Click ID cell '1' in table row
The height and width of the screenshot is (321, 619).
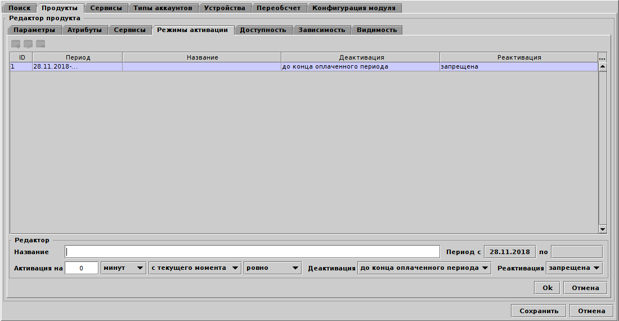click(x=21, y=67)
